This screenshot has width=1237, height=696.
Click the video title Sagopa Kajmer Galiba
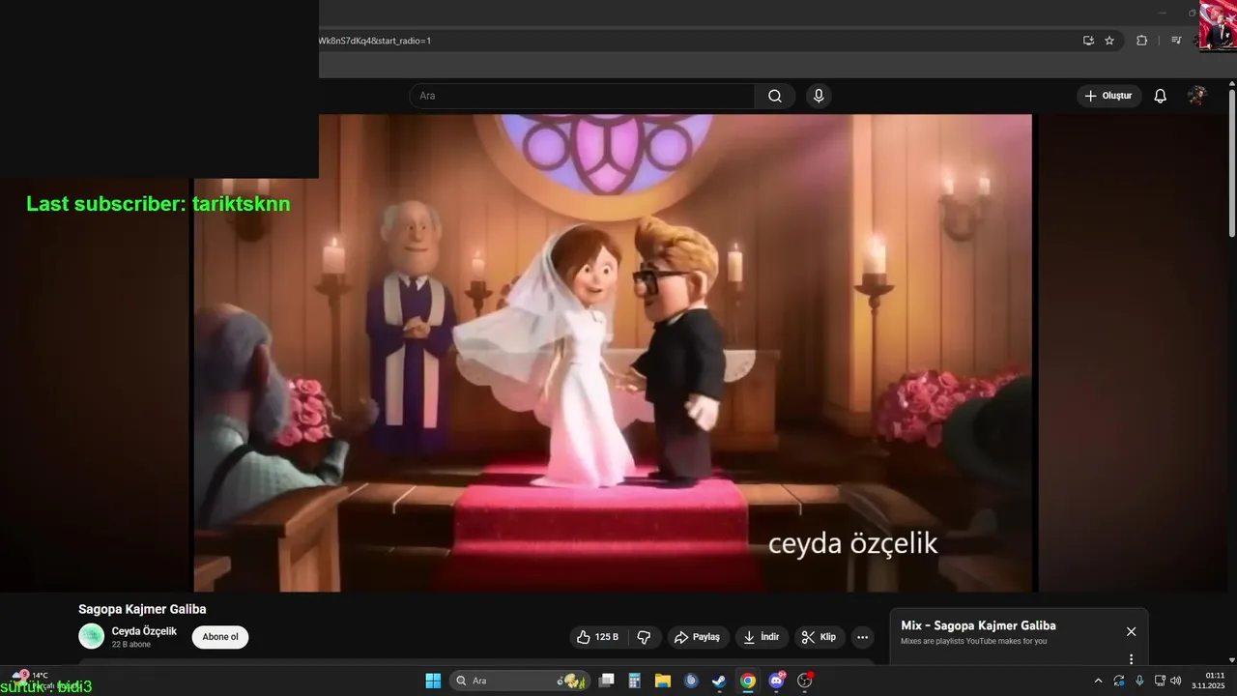(x=142, y=609)
